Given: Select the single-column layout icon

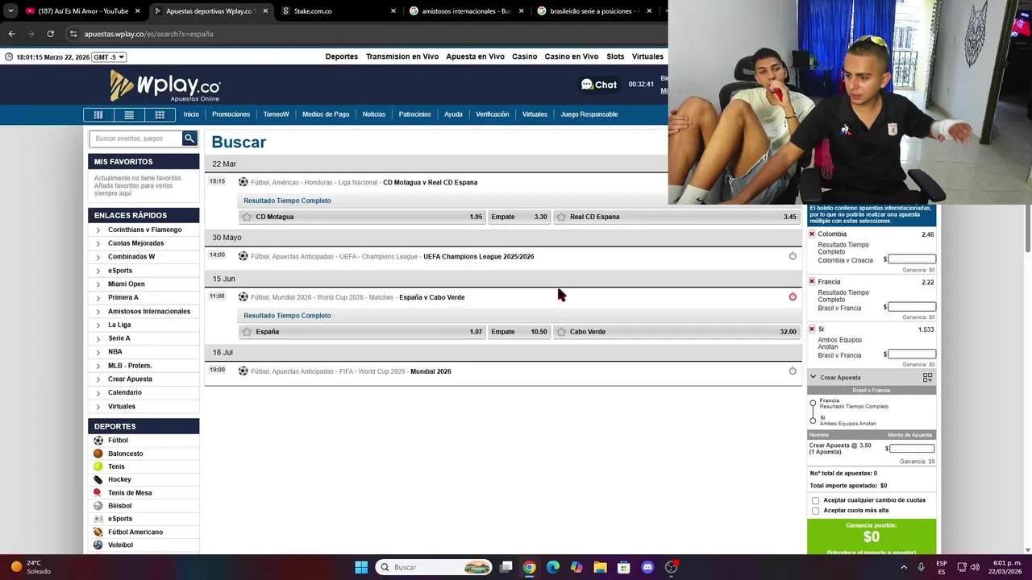Looking at the screenshot, I should [98, 114].
